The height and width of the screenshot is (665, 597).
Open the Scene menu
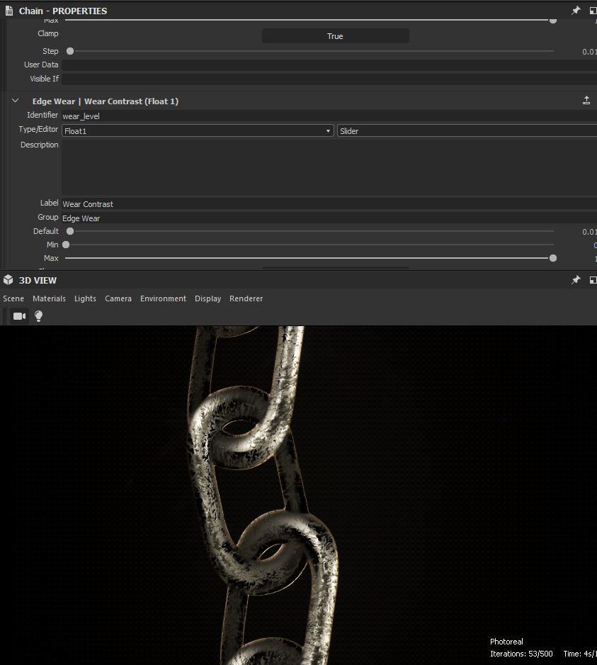point(13,298)
